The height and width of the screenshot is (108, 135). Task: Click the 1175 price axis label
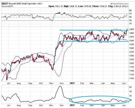coord(132,67)
